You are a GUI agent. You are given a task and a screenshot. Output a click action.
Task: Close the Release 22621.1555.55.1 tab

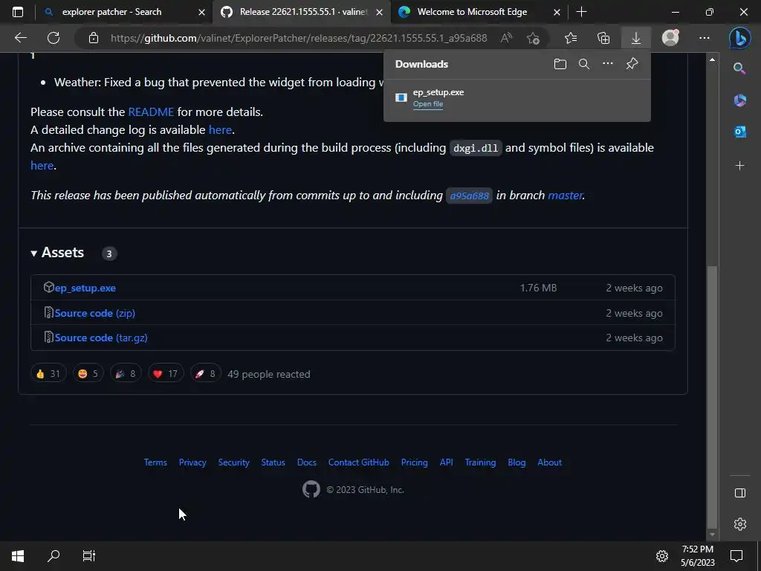tap(379, 12)
